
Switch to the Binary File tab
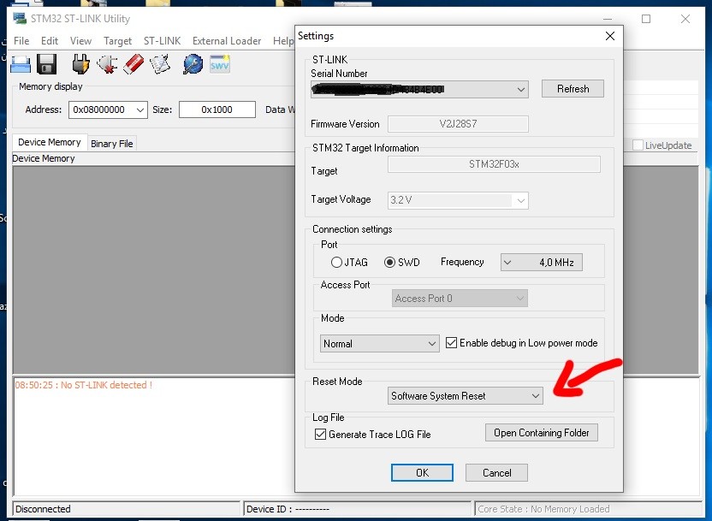tap(112, 144)
